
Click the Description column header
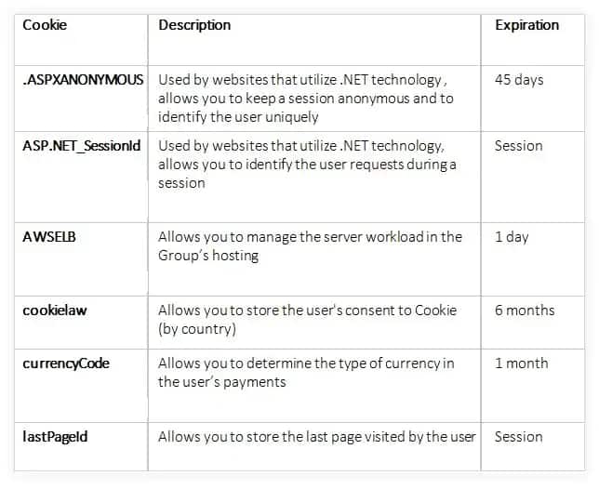point(194,25)
